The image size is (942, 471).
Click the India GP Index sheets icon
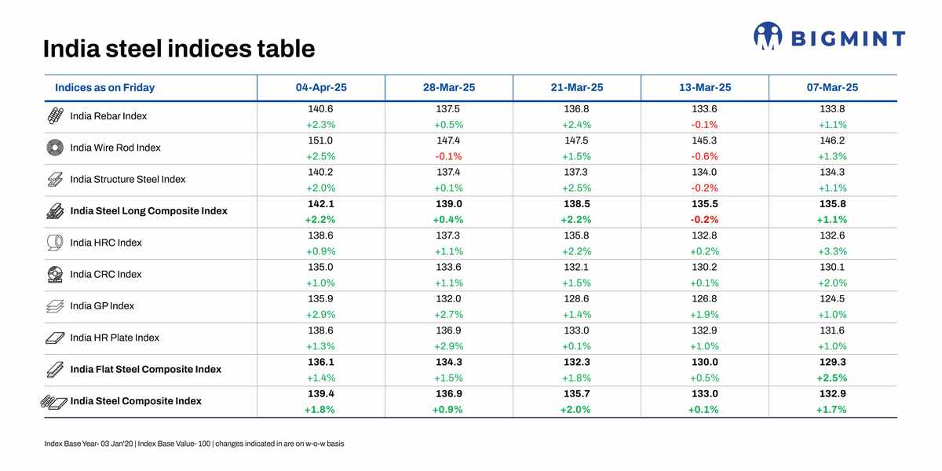pyautogui.click(x=55, y=306)
